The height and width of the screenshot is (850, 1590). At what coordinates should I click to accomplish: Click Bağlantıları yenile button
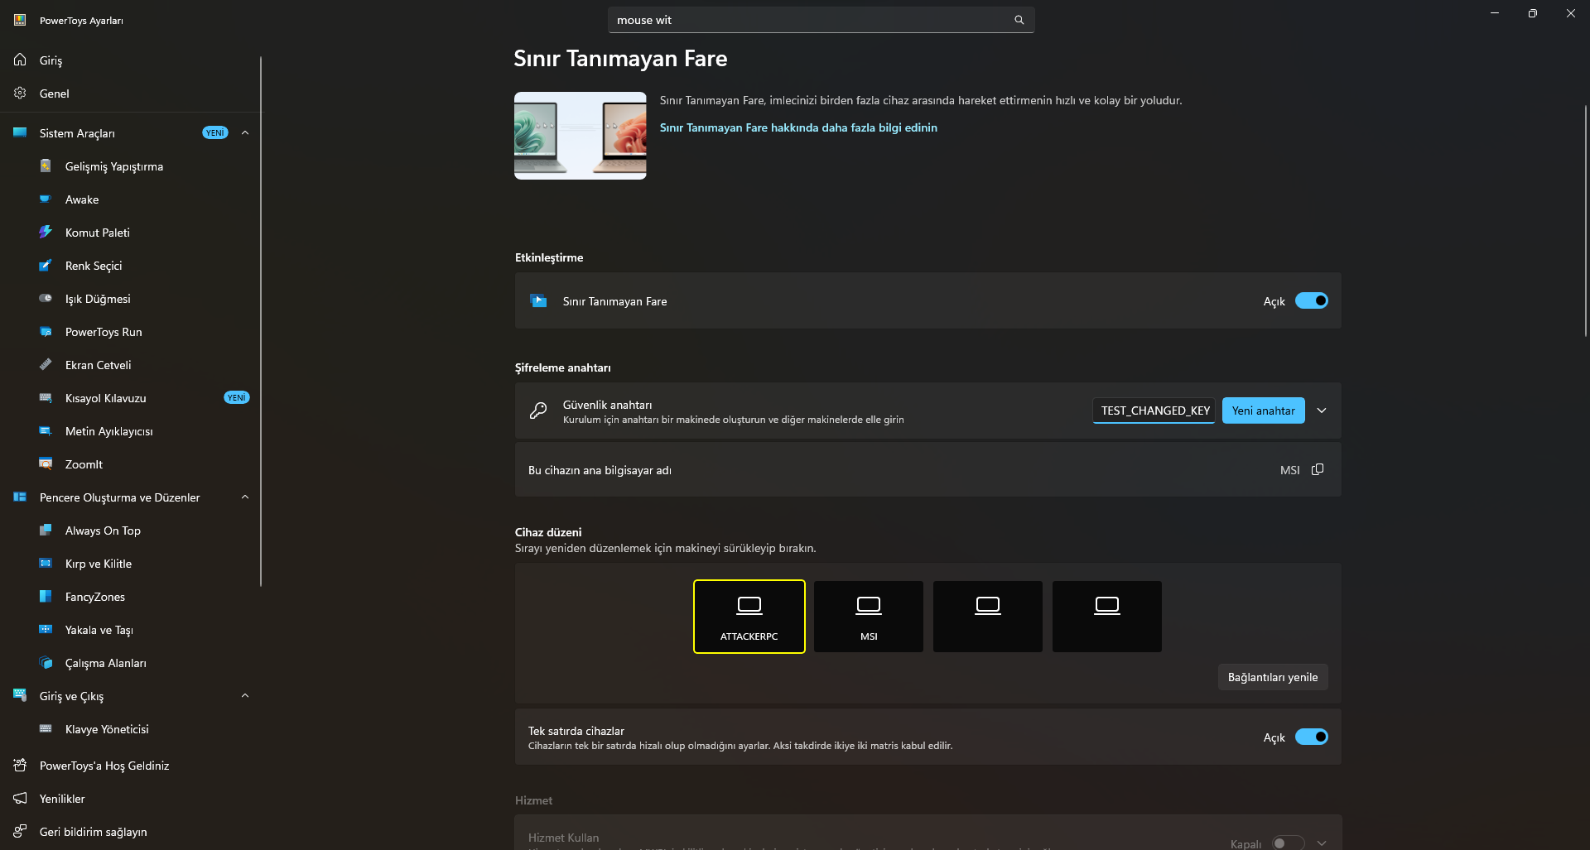tap(1273, 677)
